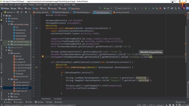The width and height of the screenshot is (189, 106).
Task: Click the Make Project hammer icon
Action: pos(100,8)
